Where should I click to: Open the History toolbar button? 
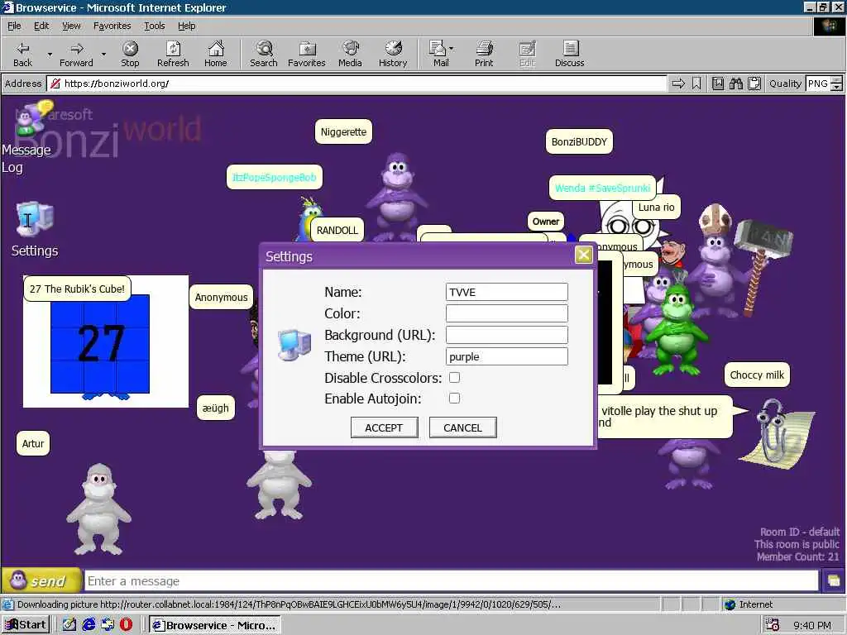[x=393, y=54]
